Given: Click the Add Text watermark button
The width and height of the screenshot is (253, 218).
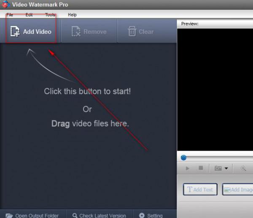Looking at the screenshot, I should (200, 190).
